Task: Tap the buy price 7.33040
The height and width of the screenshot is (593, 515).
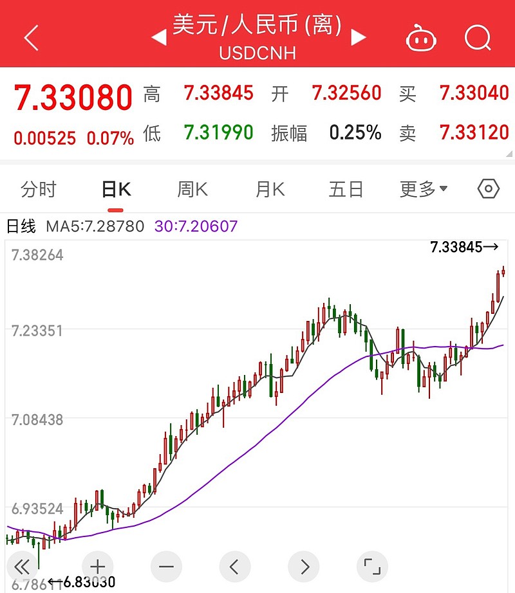Action: tap(474, 93)
